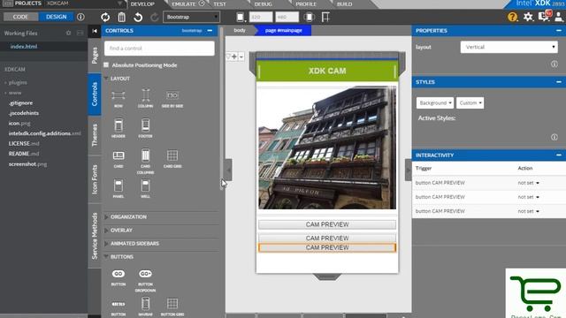
Task: Open the Background style dropdown
Action: pos(435,102)
